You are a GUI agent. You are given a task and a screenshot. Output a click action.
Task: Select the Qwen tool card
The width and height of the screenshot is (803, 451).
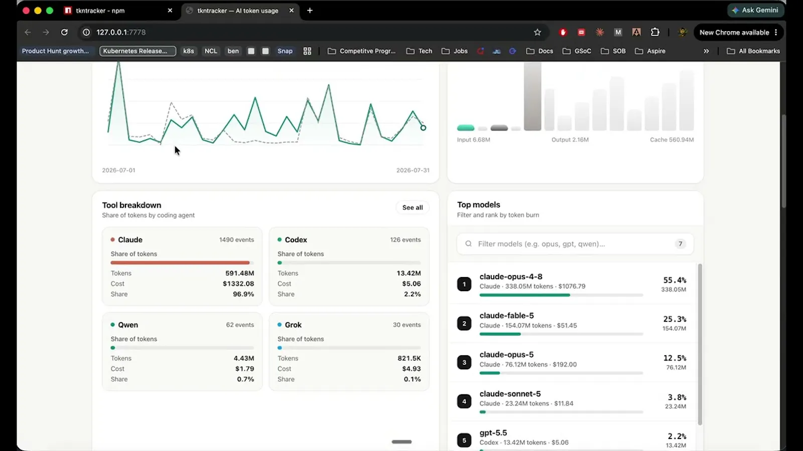pos(182,351)
